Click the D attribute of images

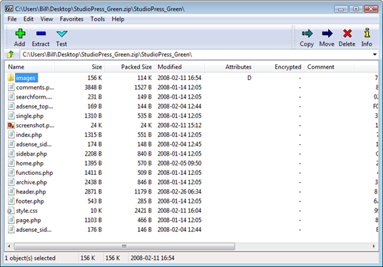click(x=249, y=78)
